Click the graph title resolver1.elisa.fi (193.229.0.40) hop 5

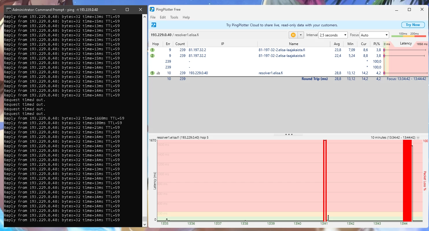click(183, 138)
